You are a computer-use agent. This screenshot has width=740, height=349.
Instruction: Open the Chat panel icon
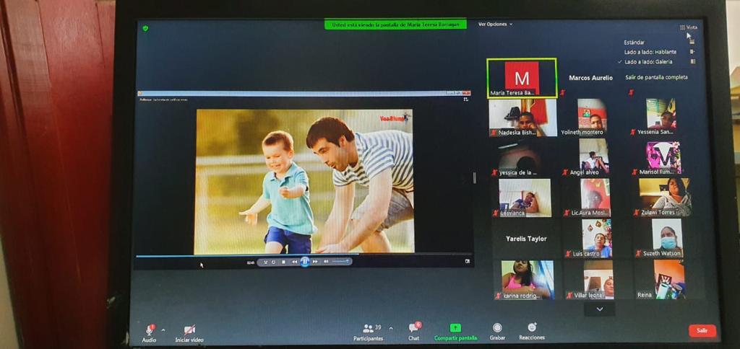tap(414, 327)
